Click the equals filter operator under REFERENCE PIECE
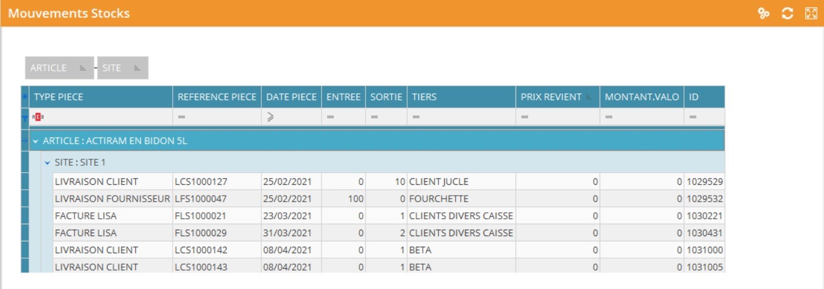824x289 pixels. [x=182, y=118]
